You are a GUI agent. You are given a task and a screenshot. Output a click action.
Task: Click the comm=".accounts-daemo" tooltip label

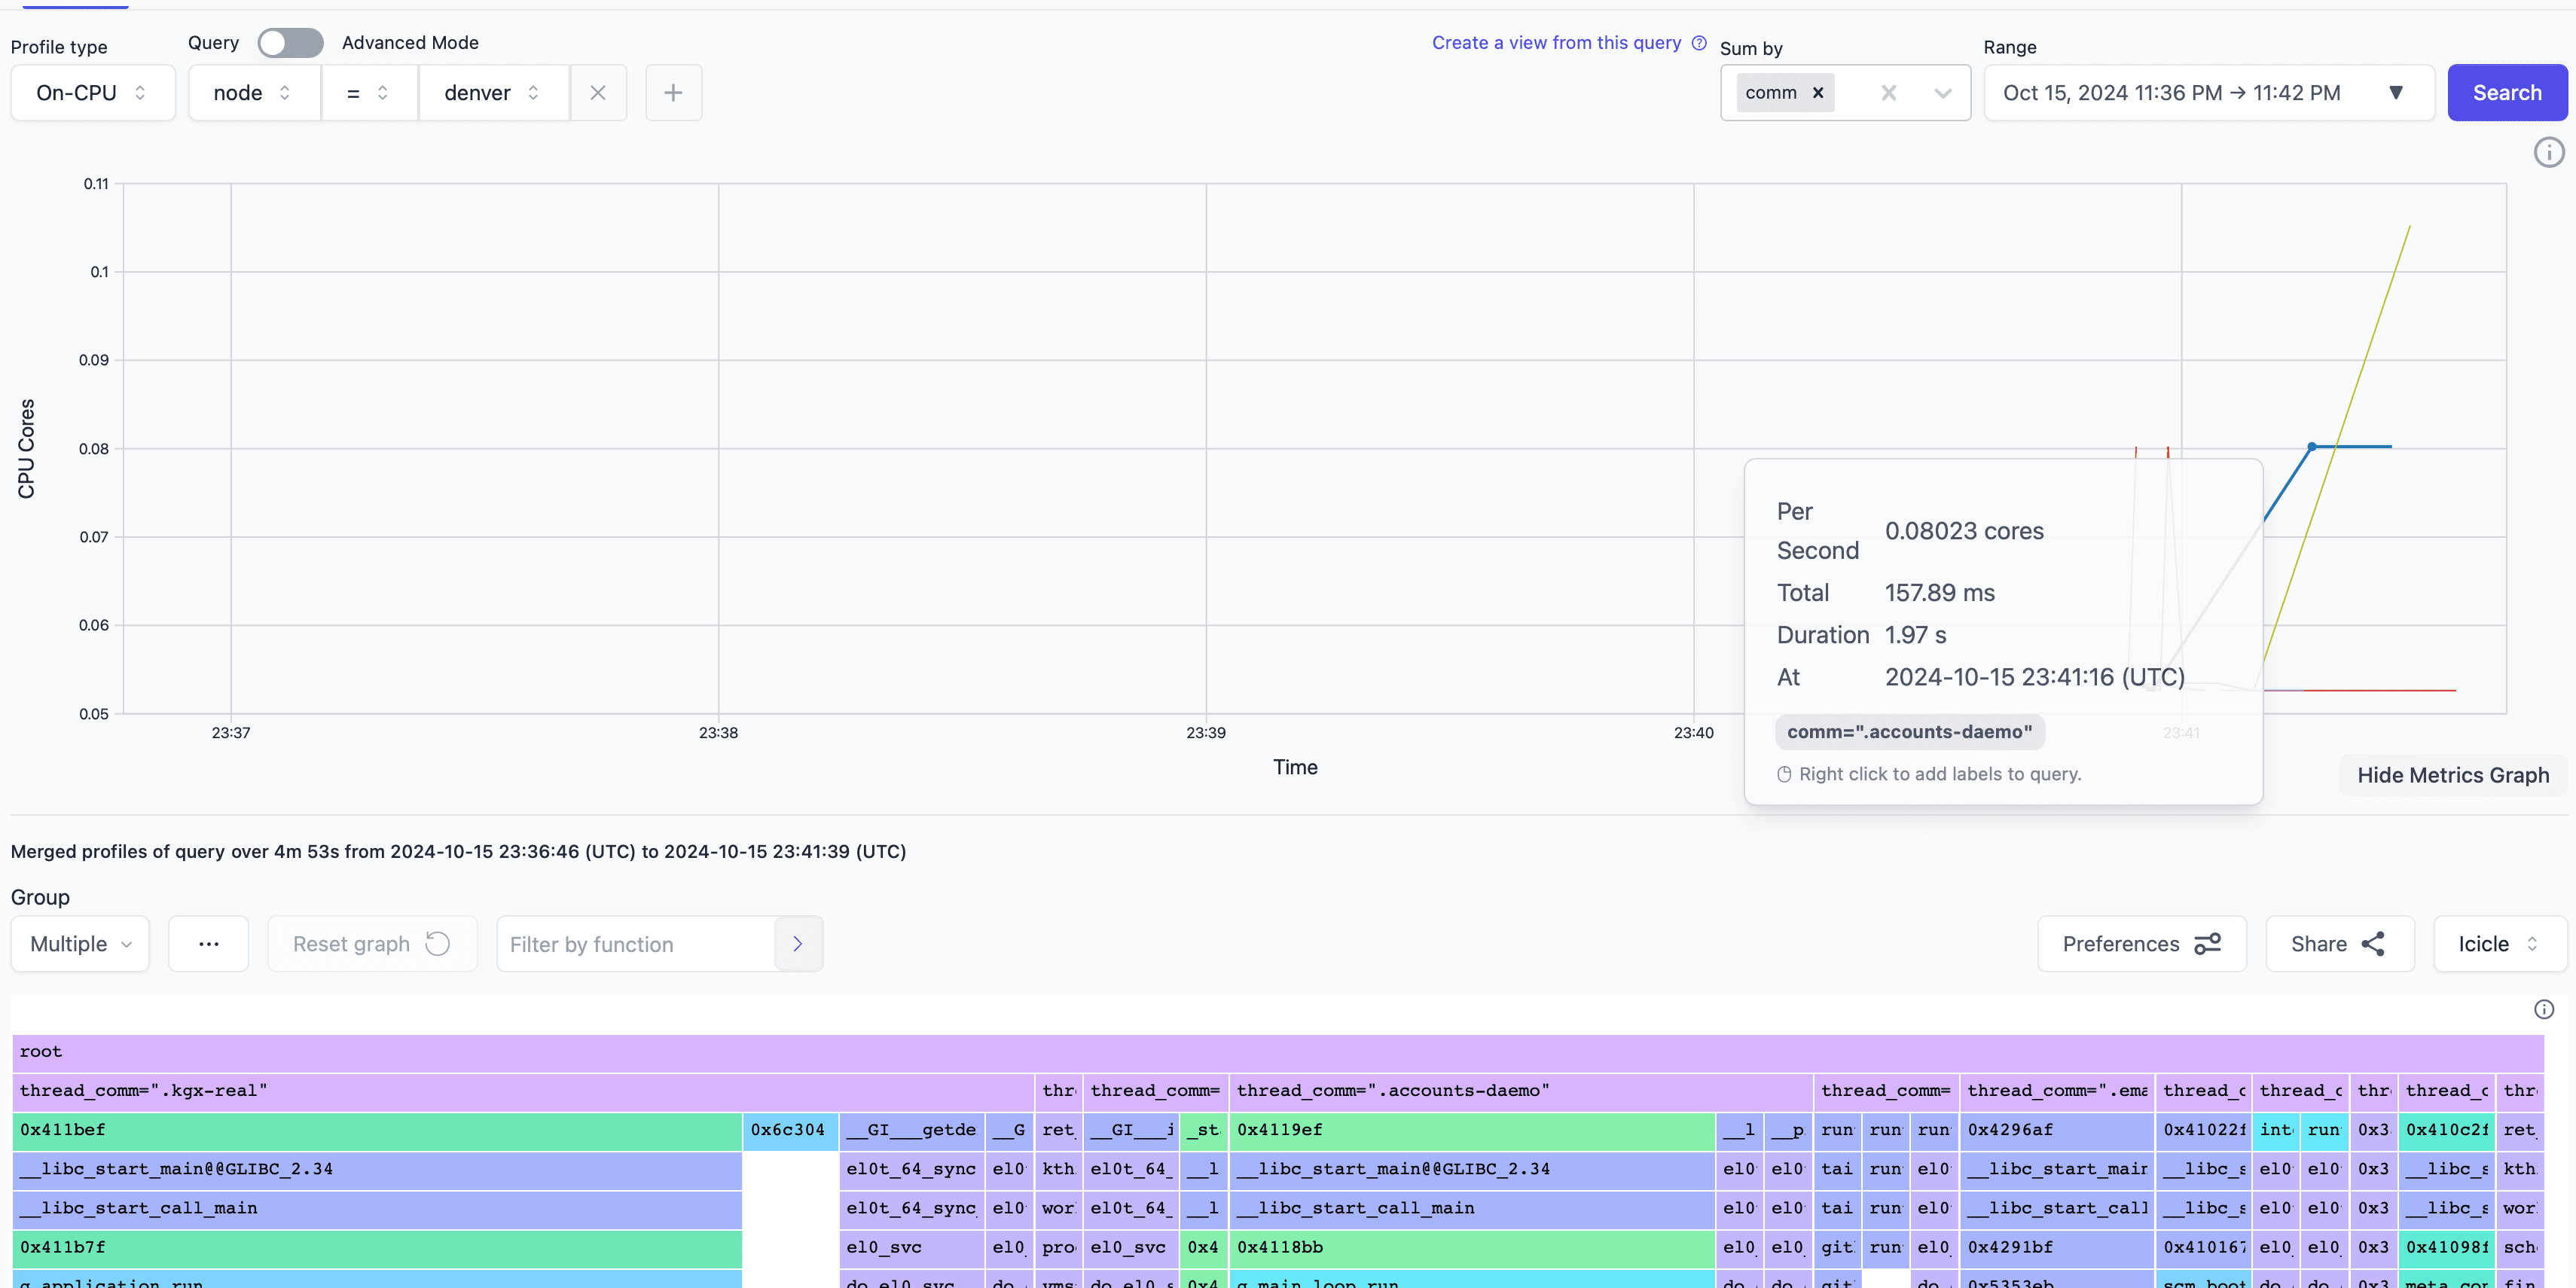tap(1909, 732)
